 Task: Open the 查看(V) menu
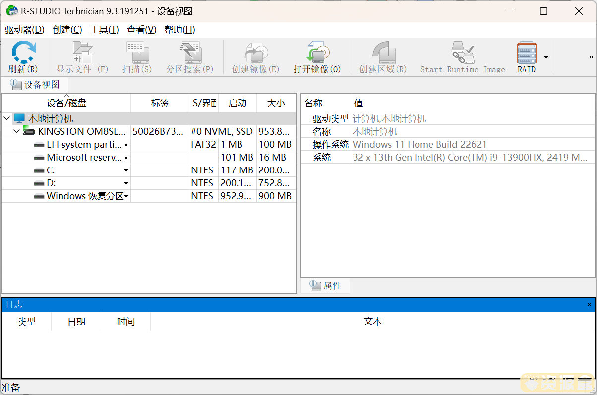(141, 29)
